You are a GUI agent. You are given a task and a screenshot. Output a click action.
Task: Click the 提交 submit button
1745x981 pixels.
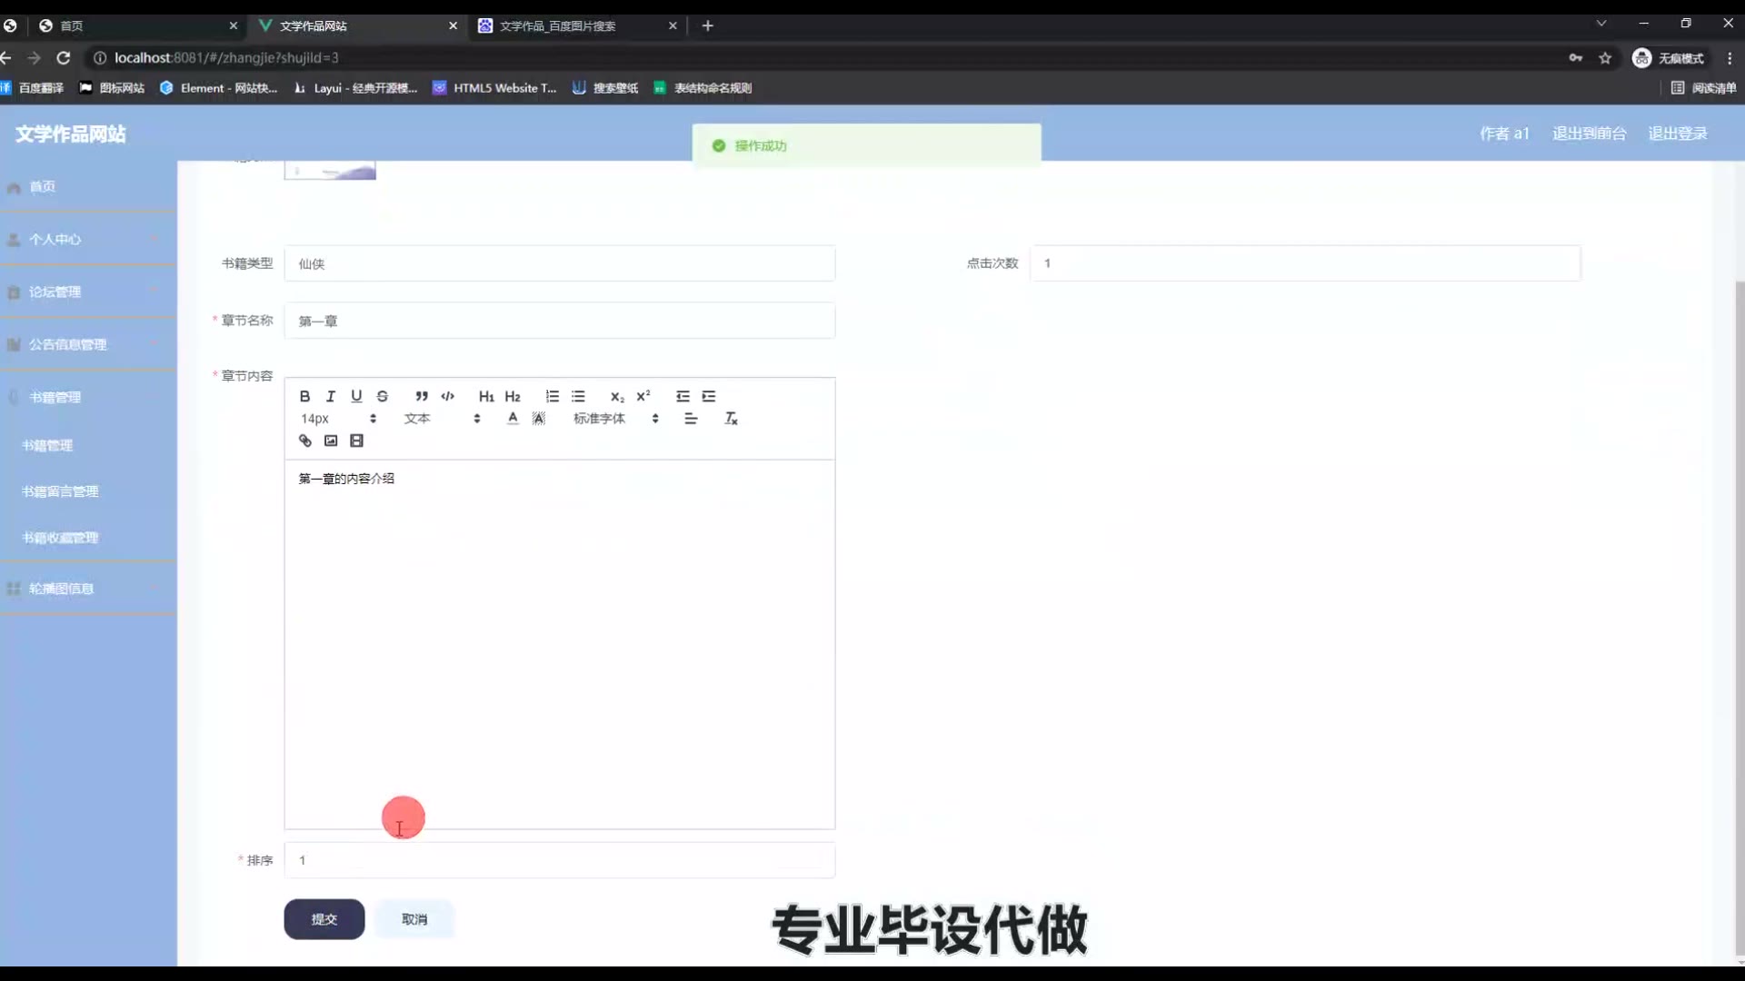pyautogui.click(x=324, y=919)
